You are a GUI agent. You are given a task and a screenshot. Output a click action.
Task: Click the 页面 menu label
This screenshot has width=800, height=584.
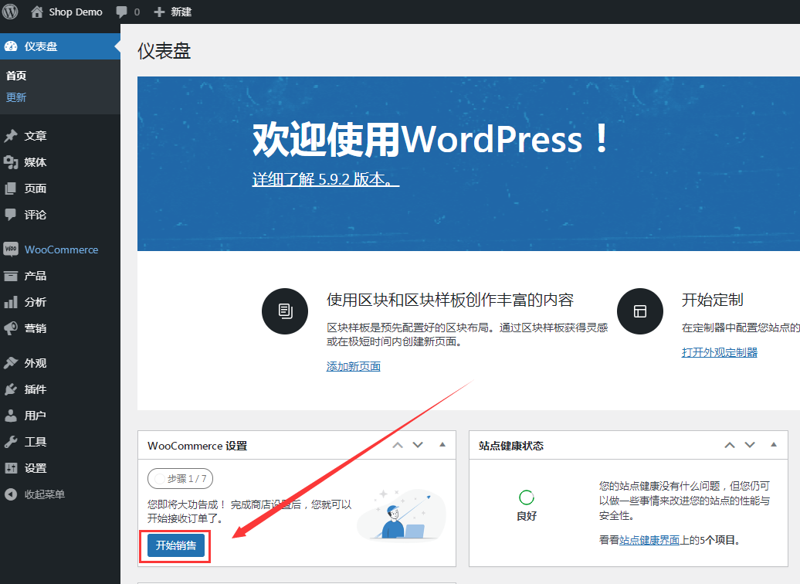point(36,188)
